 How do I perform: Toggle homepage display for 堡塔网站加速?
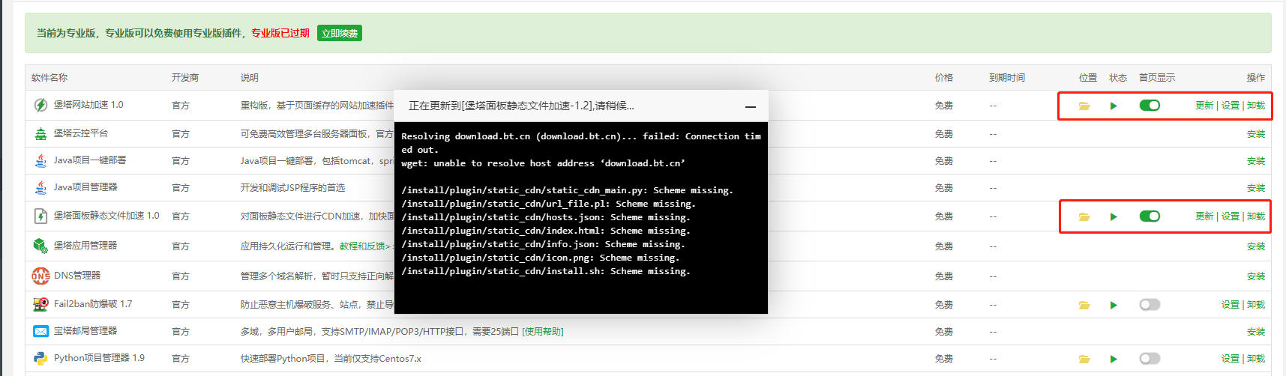1150,106
